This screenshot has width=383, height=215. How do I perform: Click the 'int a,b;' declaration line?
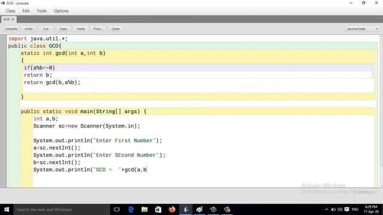pos(45,119)
